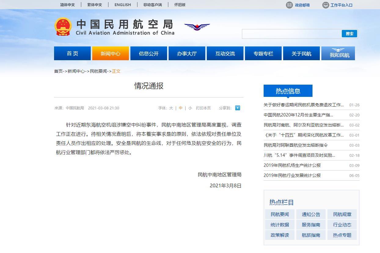Click 新闻中心 in breadcrumb
The height and width of the screenshot is (253, 380).
(76, 71)
